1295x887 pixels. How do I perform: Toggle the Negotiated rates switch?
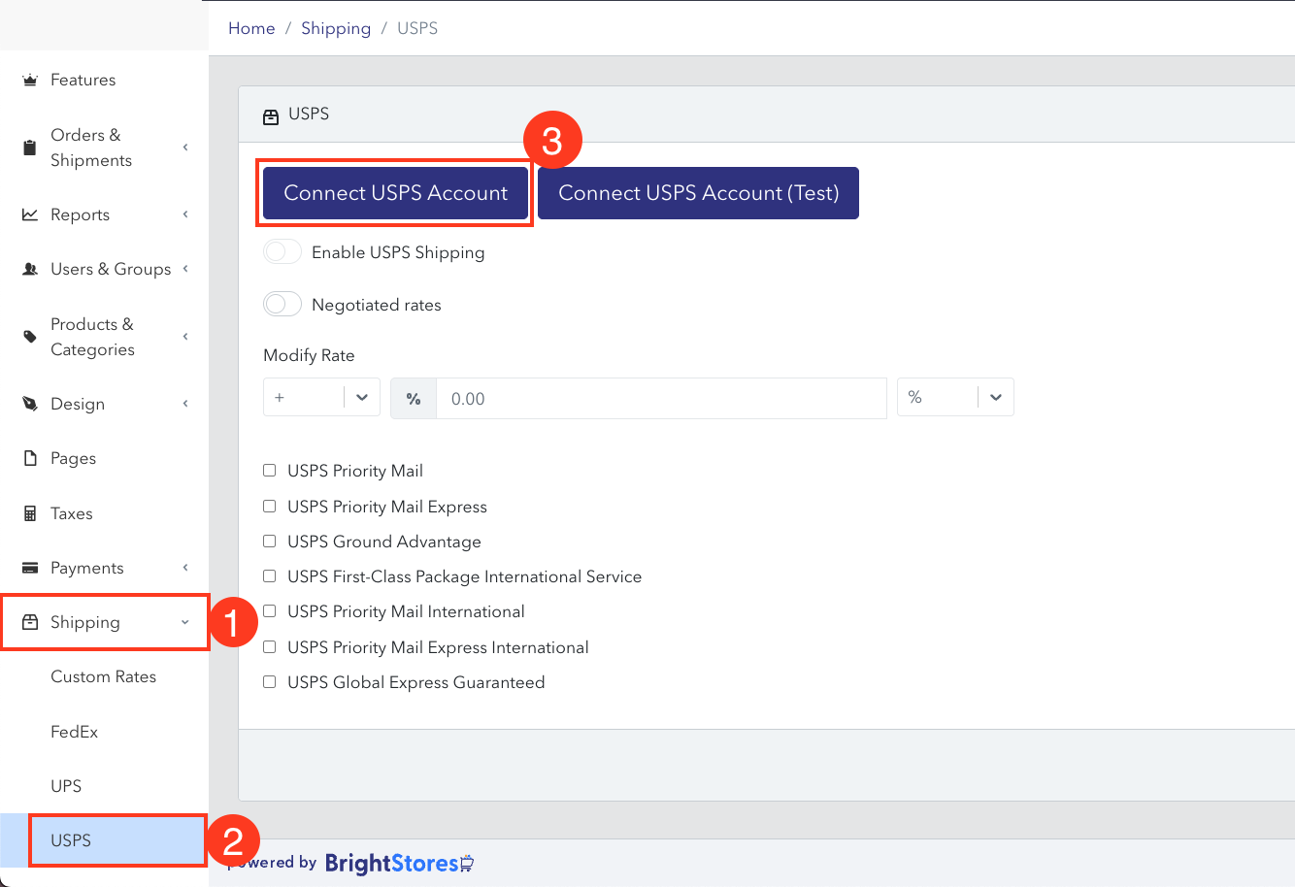point(282,305)
